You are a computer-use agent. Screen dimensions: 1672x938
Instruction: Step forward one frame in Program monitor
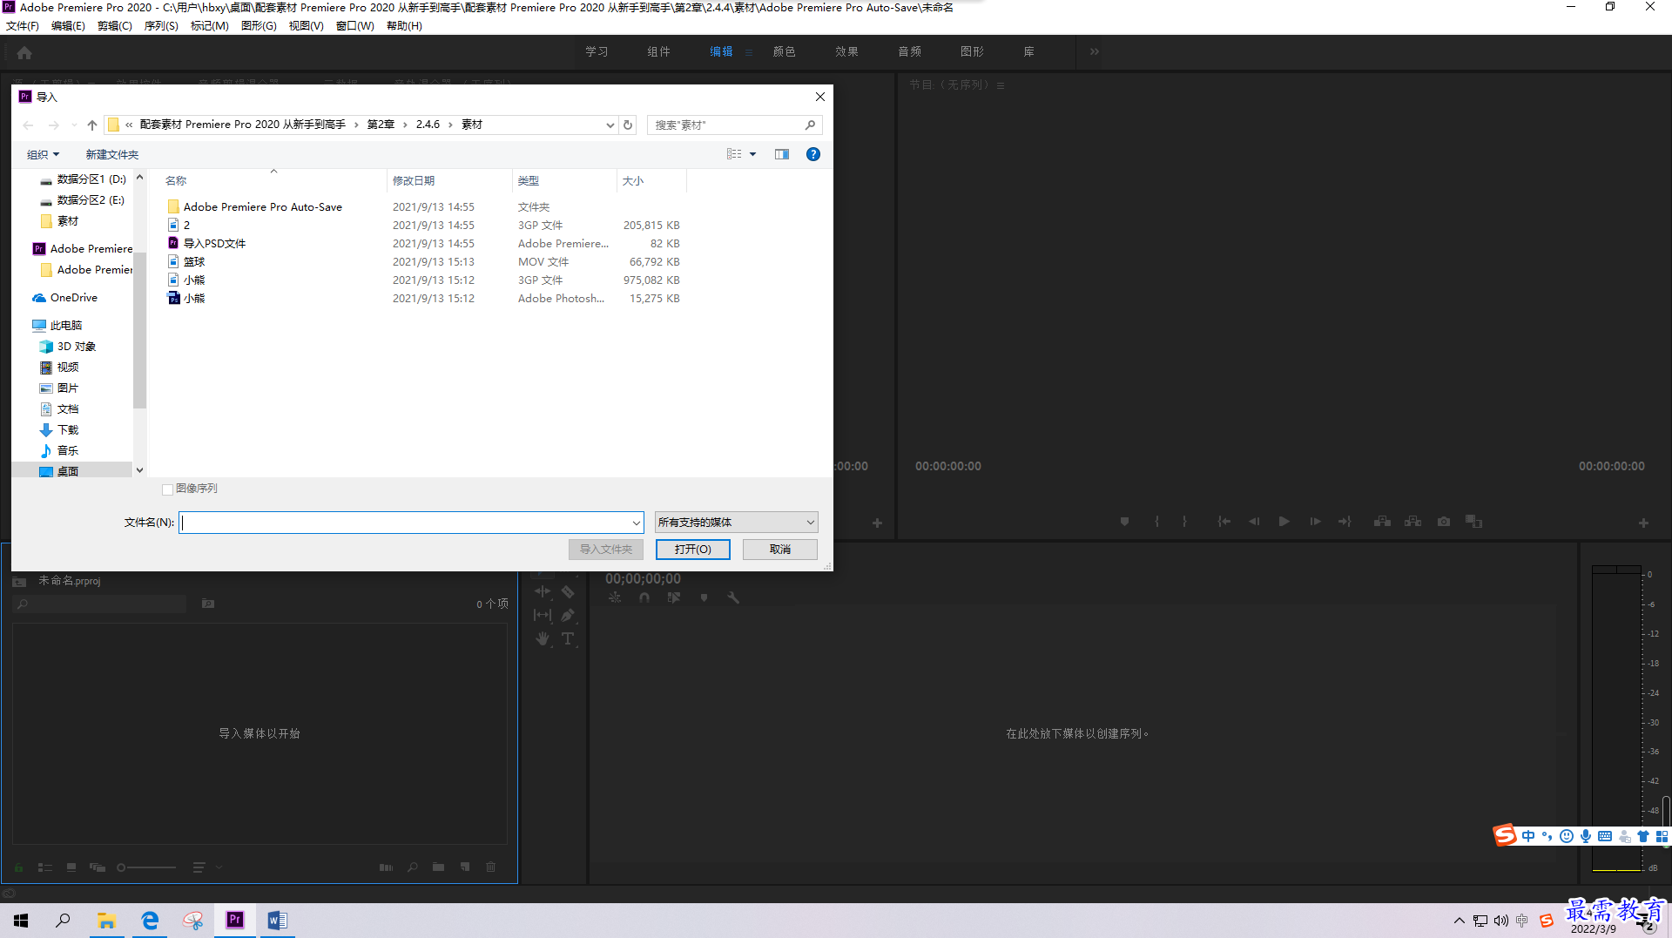pyautogui.click(x=1315, y=522)
